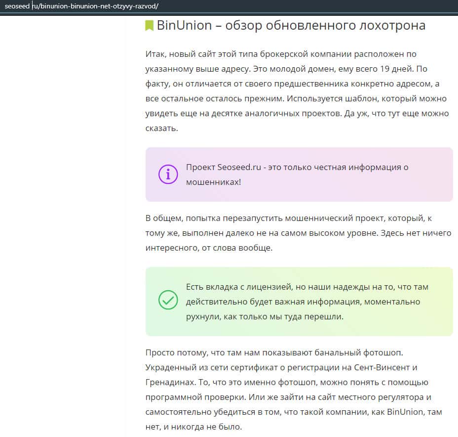Image resolution: width=458 pixels, height=437 pixels.
Task: Click the line "нет, и никогда не было."
Action: pos(193,427)
